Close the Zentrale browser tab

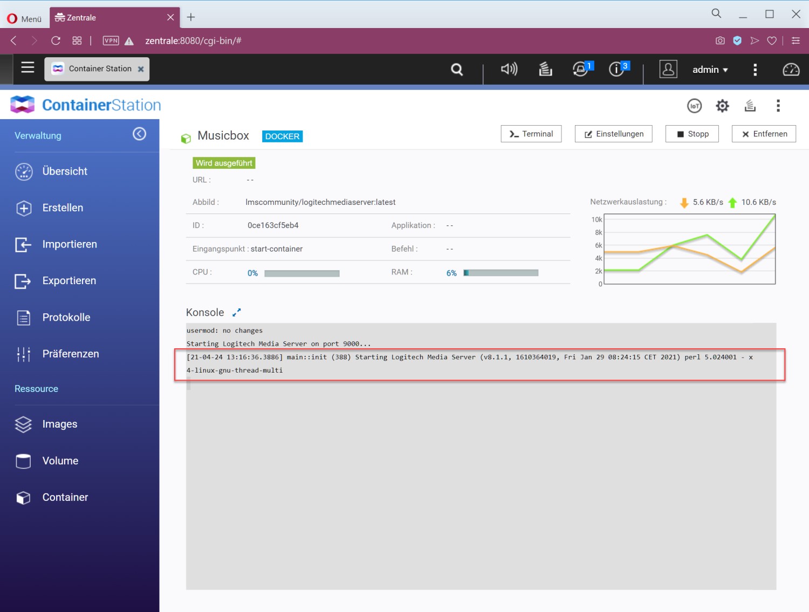tap(170, 17)
